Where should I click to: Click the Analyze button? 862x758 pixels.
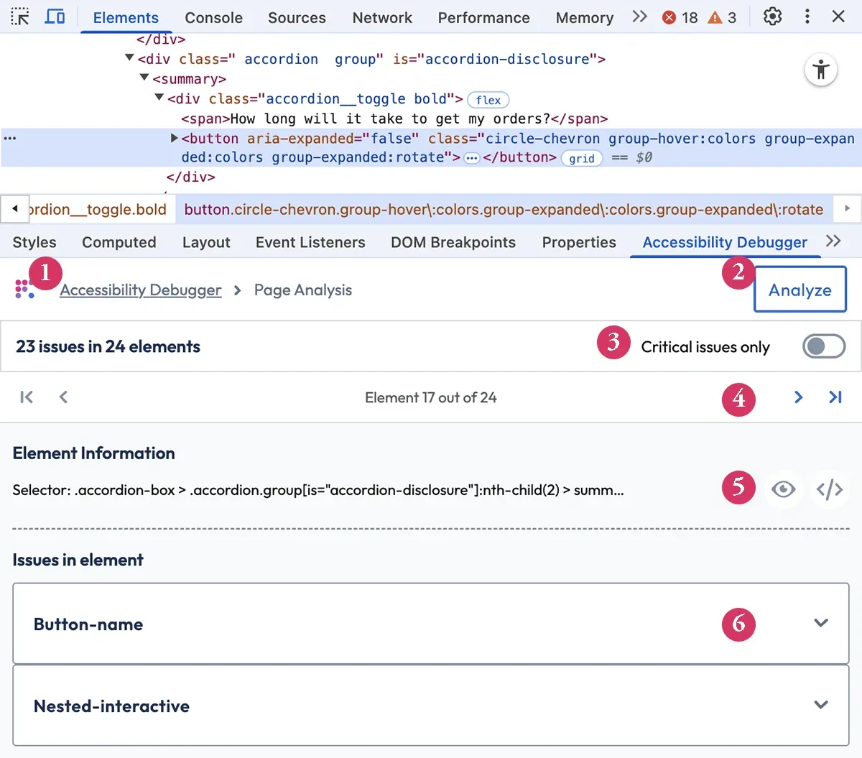(800, 290)
